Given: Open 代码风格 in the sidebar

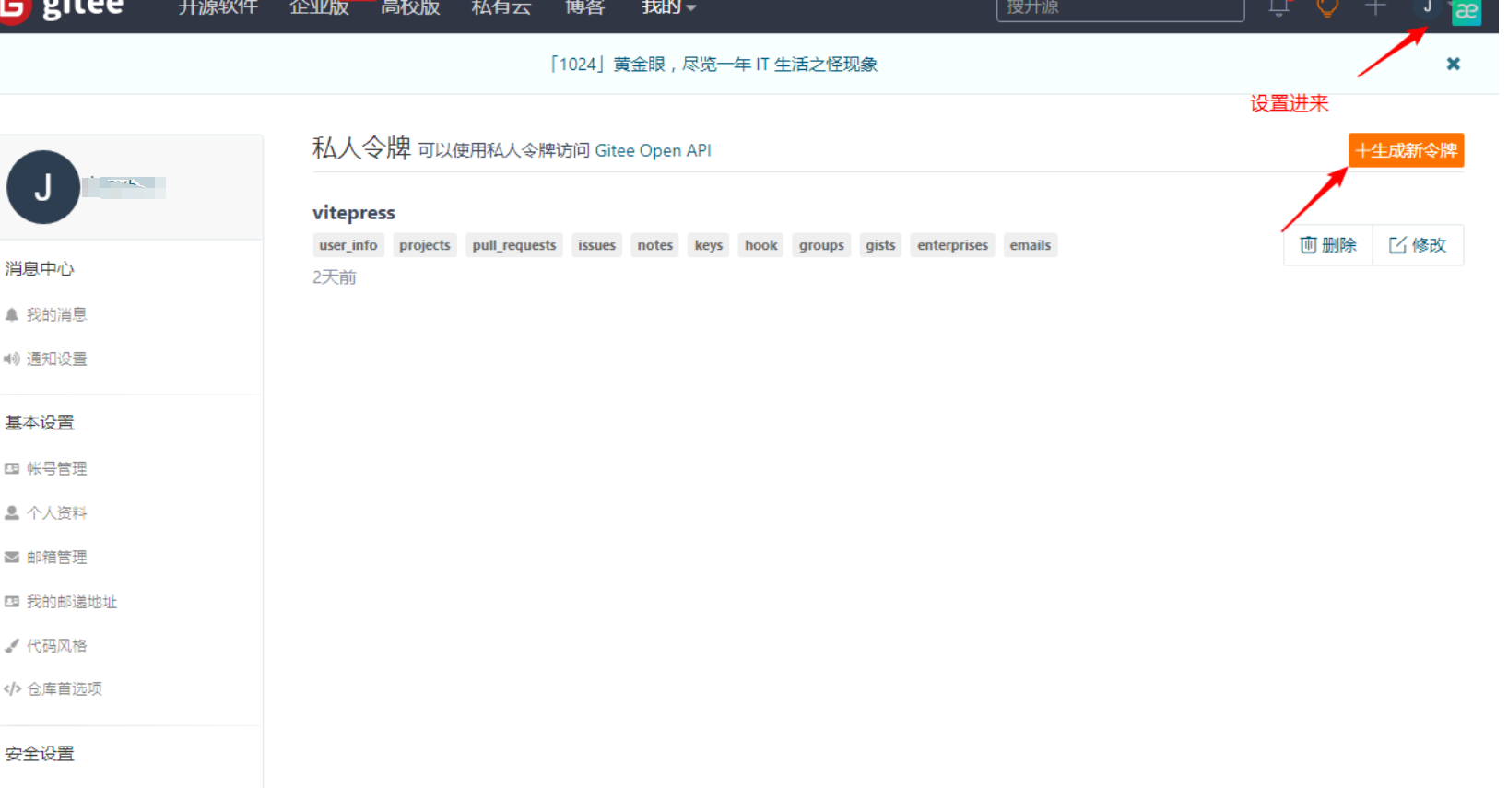Looking at the screenshot, I should click(x=56, y=645).
